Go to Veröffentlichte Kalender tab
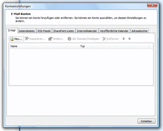The height and width of the screenshot is (131, 163). [114, 31]
